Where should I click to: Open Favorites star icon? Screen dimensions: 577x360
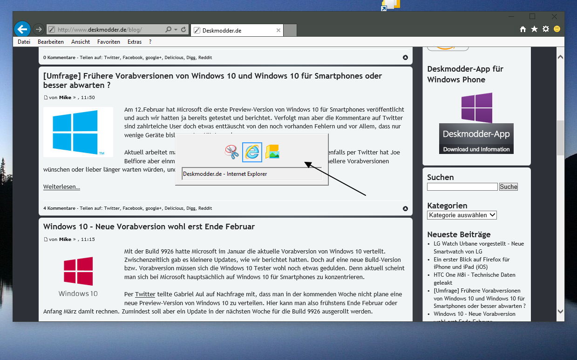534,29
